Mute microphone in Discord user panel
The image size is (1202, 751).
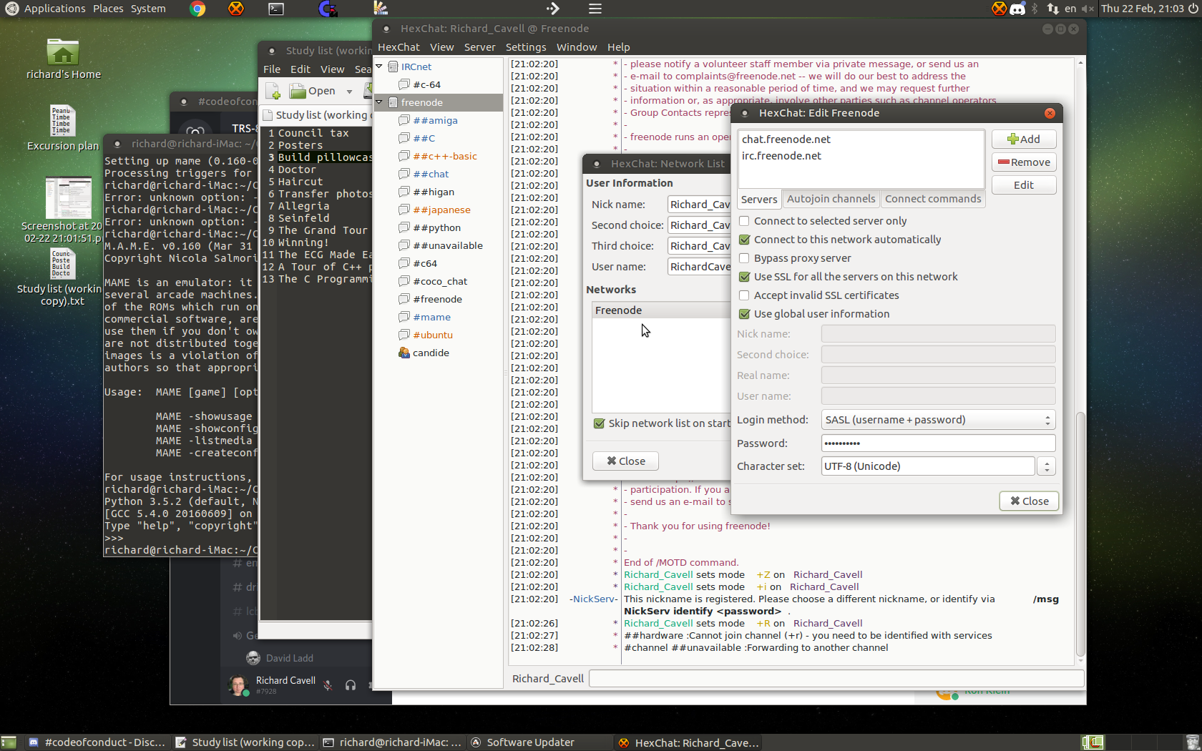(328, 684)
